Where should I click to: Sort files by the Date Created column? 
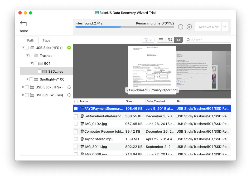(161, 101)
